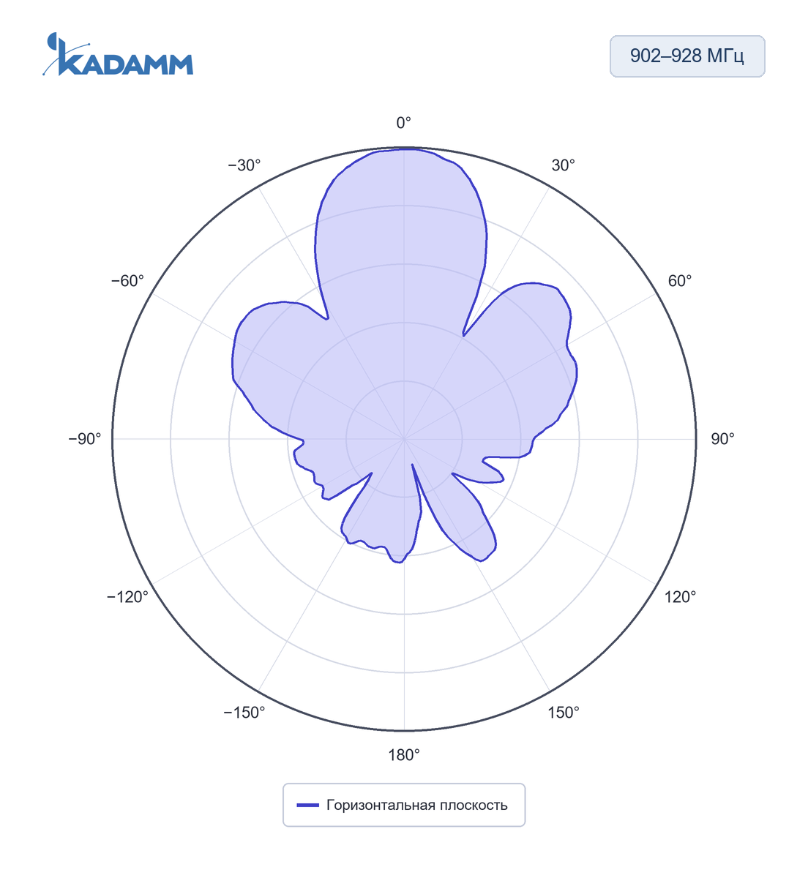The height and width of the screenshot is (886, 808).
Task: Click the 60° angle label
Action: [x=680, y=281]
